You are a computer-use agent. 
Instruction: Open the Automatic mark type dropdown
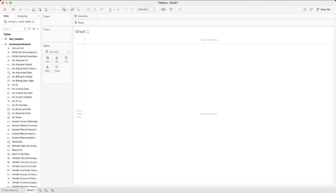[x=57, y=52]
